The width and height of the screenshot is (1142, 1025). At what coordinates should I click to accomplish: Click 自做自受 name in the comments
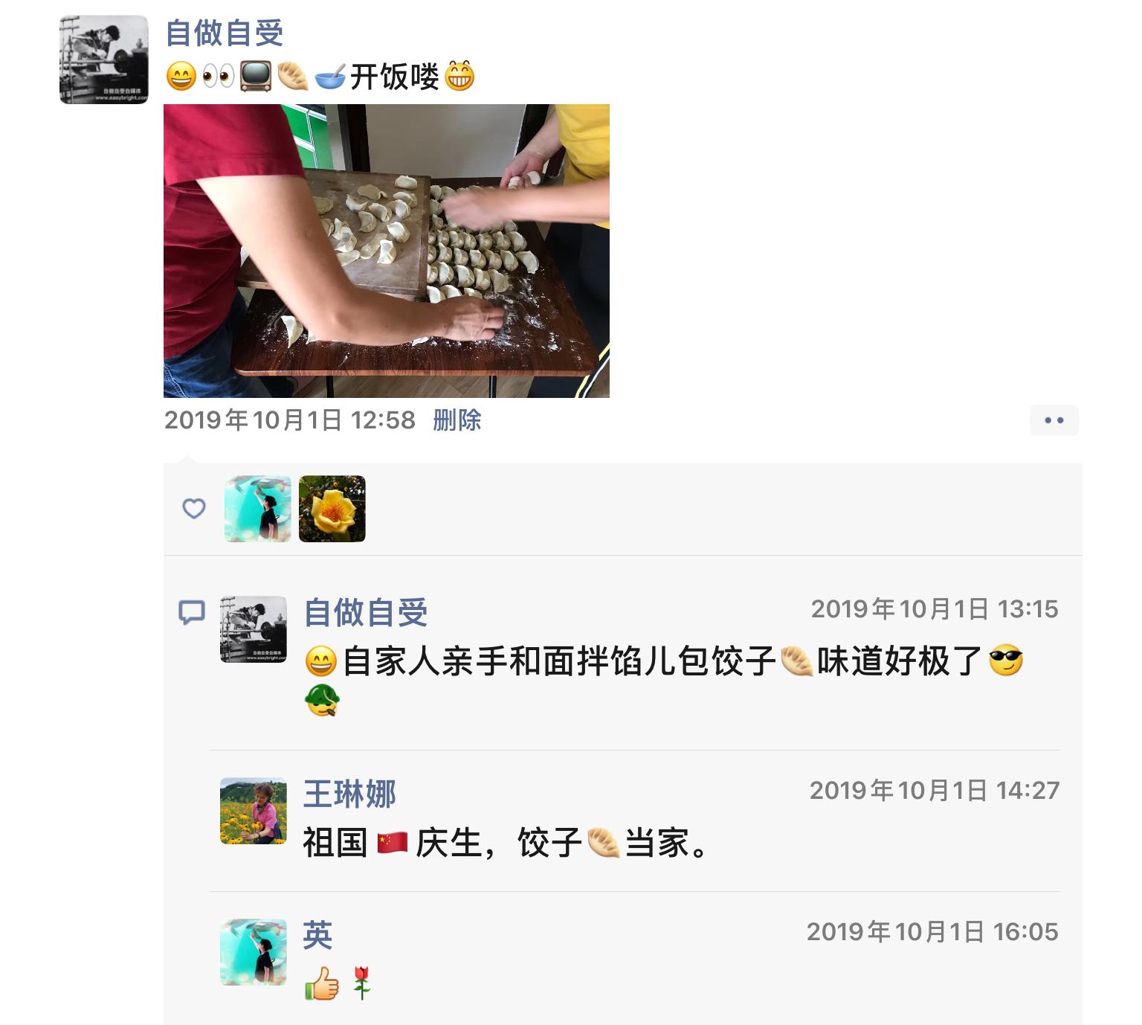tap(366, 613)
